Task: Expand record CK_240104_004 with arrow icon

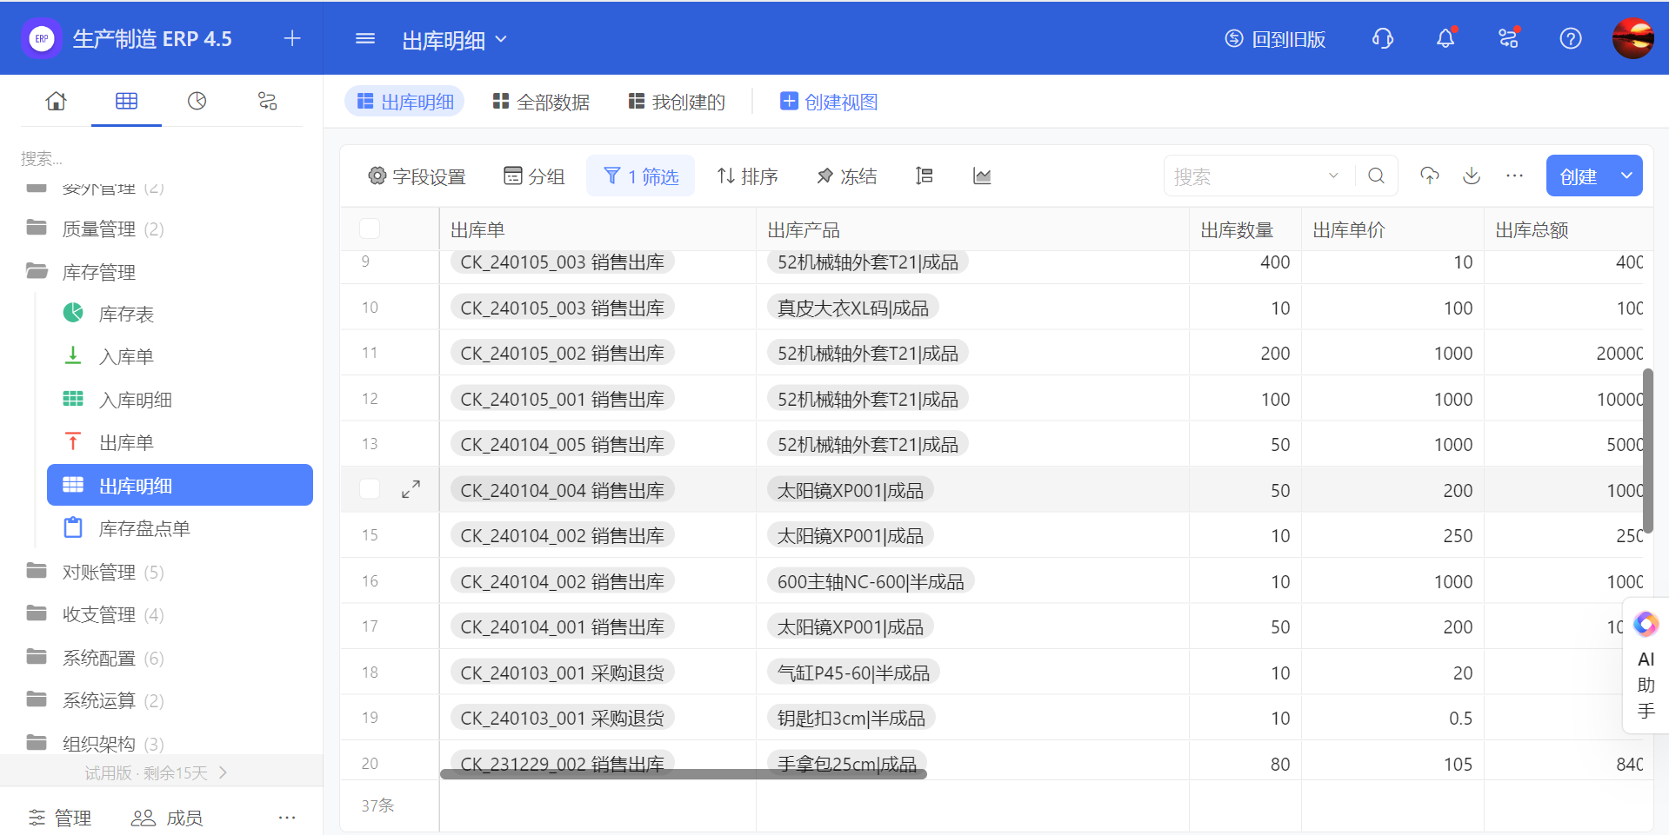Action: point(411,490)
